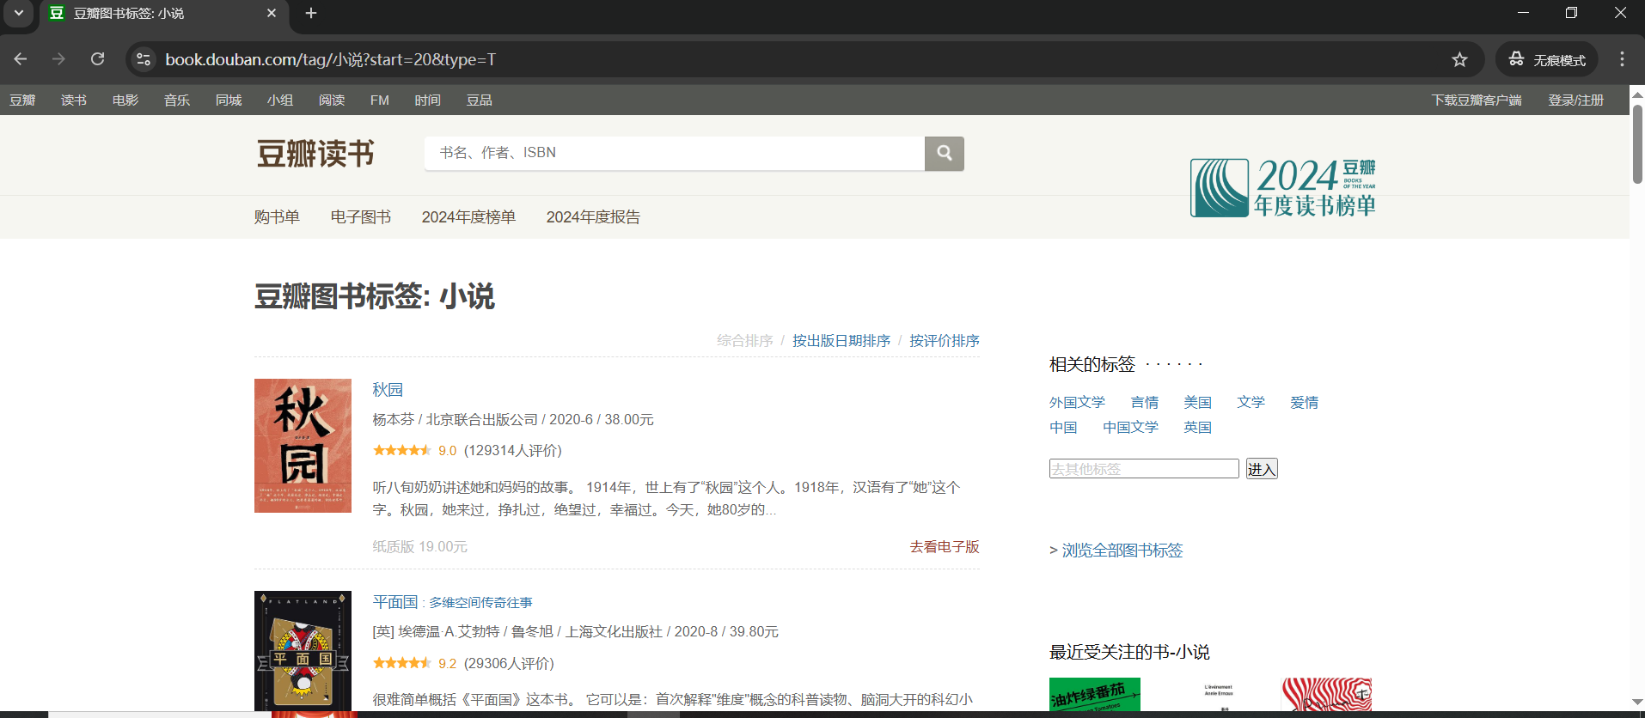1645x718 pixels.
Task: Select the 美国 related tag
Action: pos(1198,403)
